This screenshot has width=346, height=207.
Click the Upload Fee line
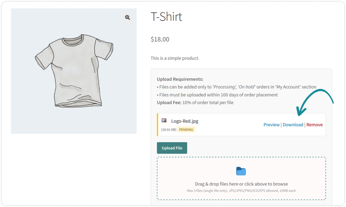point(195,102)
